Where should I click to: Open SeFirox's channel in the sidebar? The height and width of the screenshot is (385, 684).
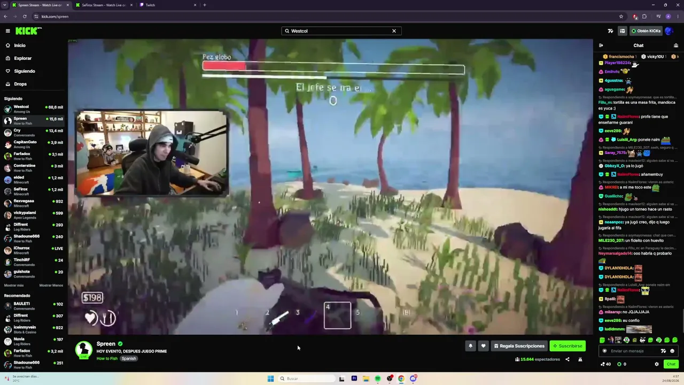click(33, 191)
